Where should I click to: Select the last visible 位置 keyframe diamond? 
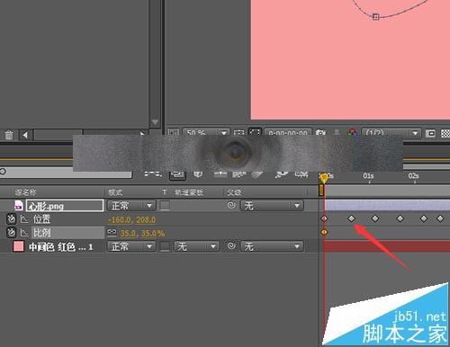(440, 218)
